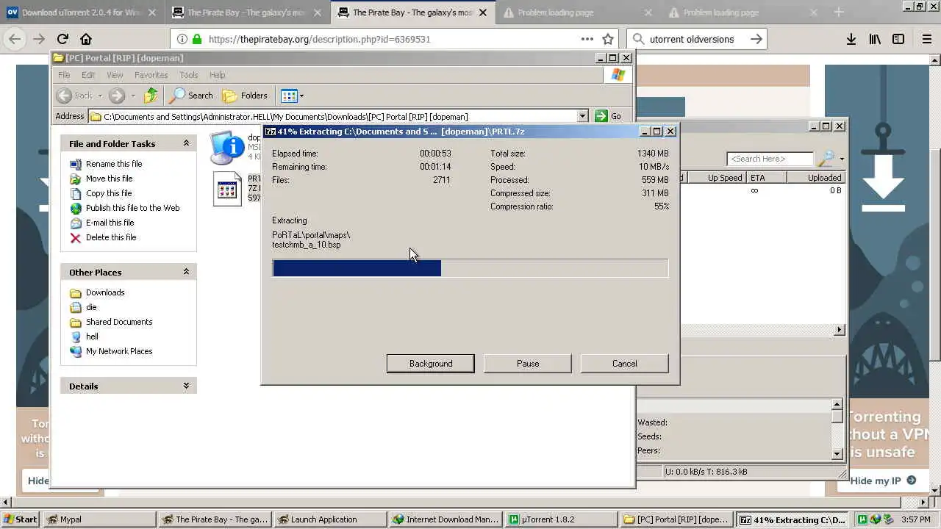Click the Explorer Back button
Image resolution: width=941 pixels, height=529 pixels.
click(x=76, y=96)
